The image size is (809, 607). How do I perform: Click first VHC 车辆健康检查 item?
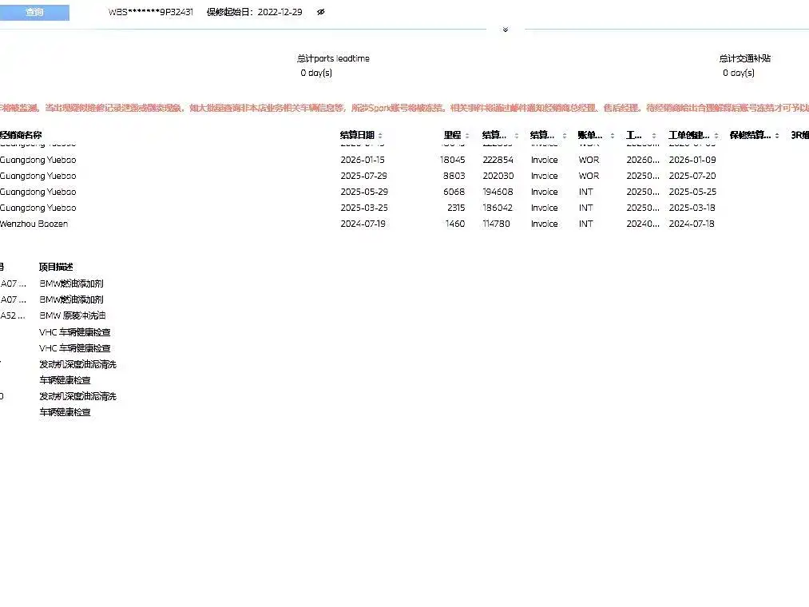[75, 332]
